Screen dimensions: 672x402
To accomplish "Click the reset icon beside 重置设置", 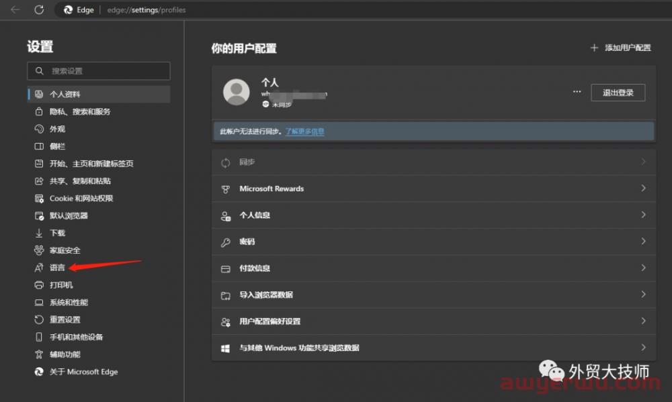I will pyautogui.click(x=39, y=320).
